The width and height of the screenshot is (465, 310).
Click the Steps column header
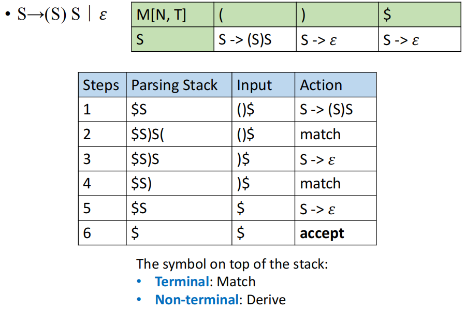tap(101, 85)
